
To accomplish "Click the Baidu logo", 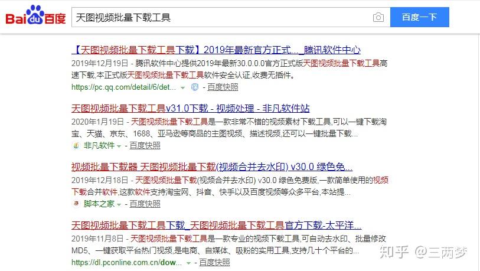I will [35, 15].
